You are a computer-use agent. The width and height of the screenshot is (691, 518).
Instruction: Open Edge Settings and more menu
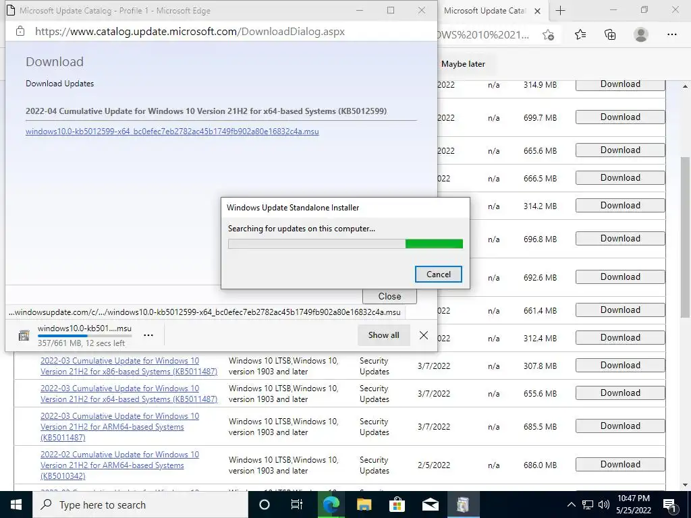point(671,34)
